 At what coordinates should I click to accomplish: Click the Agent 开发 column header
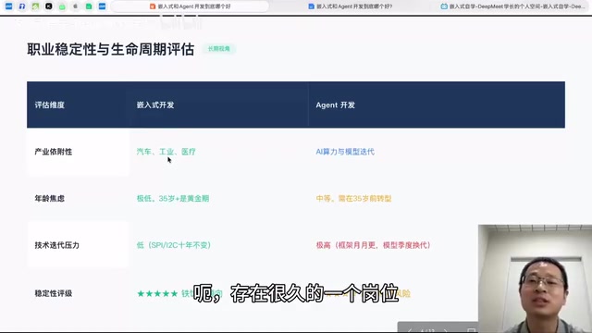[335, 105]
